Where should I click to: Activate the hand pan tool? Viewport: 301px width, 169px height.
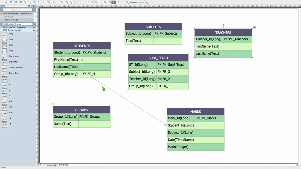[109, 2]
